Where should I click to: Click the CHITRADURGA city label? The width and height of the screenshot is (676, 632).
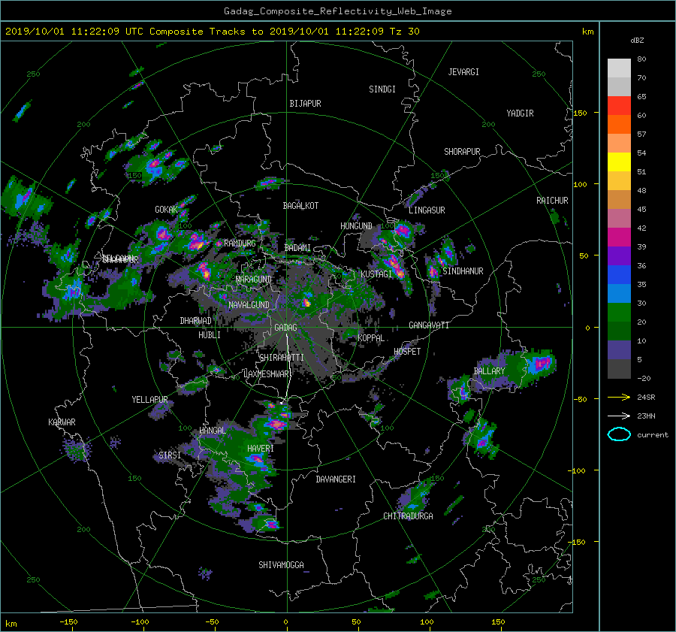point(409,516)
